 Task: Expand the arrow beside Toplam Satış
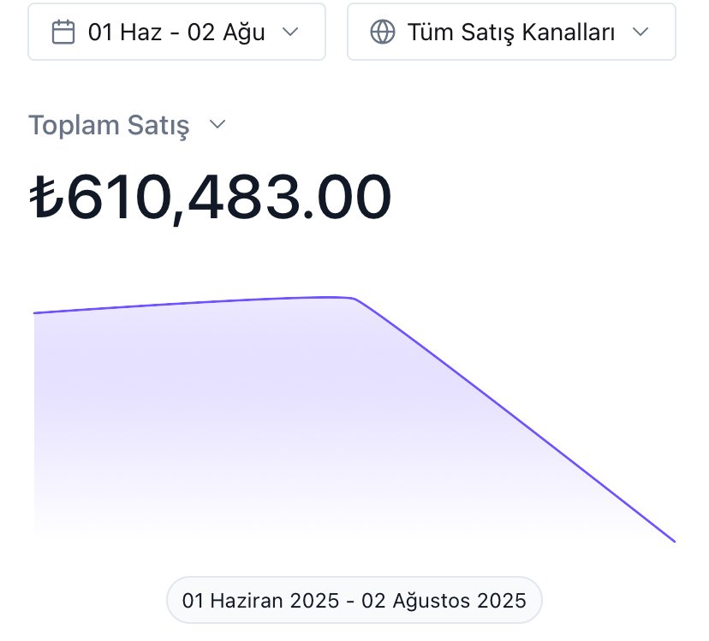tap(217, 125)
